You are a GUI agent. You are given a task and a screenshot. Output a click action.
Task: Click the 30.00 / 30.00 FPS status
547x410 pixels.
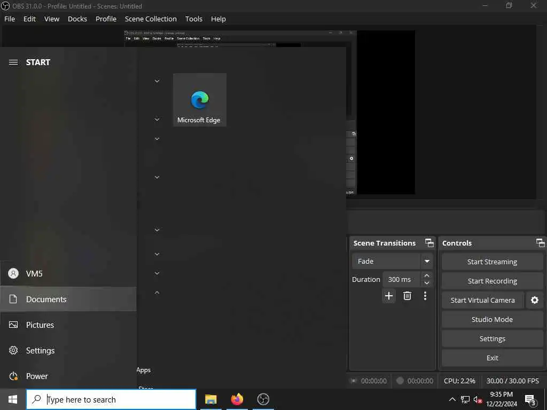(512, 381)
